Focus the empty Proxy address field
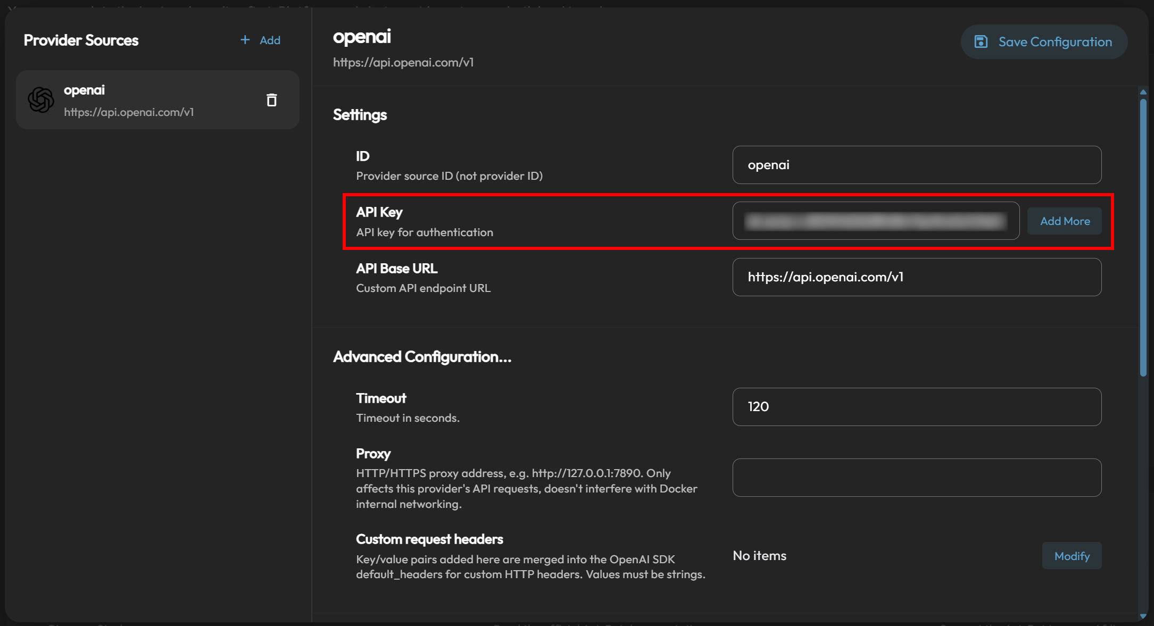 coord(917,478)
